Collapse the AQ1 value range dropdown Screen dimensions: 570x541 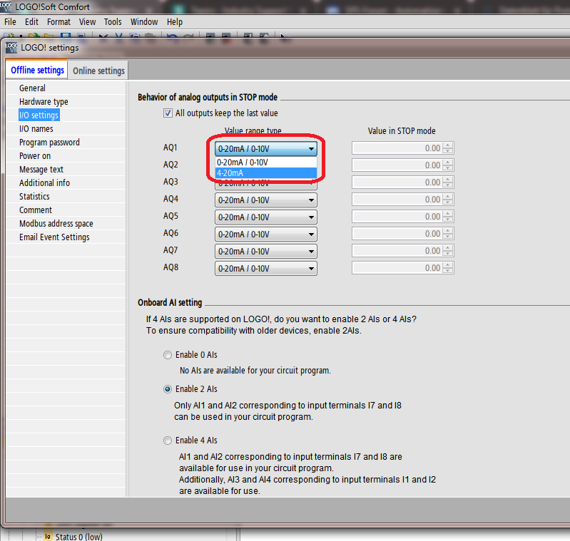pos(311,149)
